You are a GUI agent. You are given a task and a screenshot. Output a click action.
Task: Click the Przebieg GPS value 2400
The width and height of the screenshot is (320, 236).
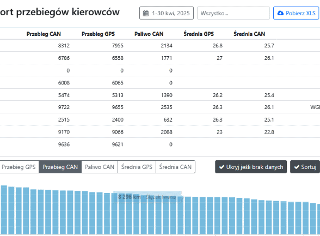pyautogui.click(x=118, y=120)
